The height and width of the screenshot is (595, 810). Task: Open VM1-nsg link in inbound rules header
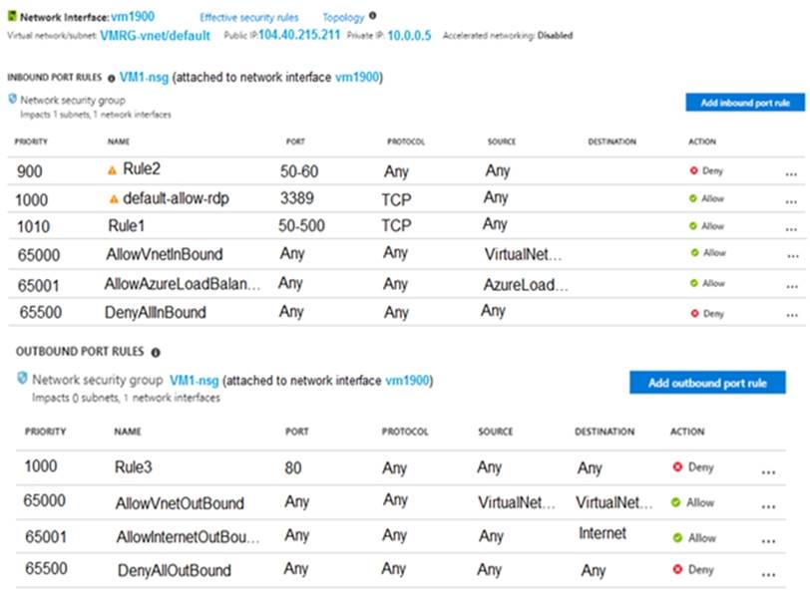pos(144,78)
